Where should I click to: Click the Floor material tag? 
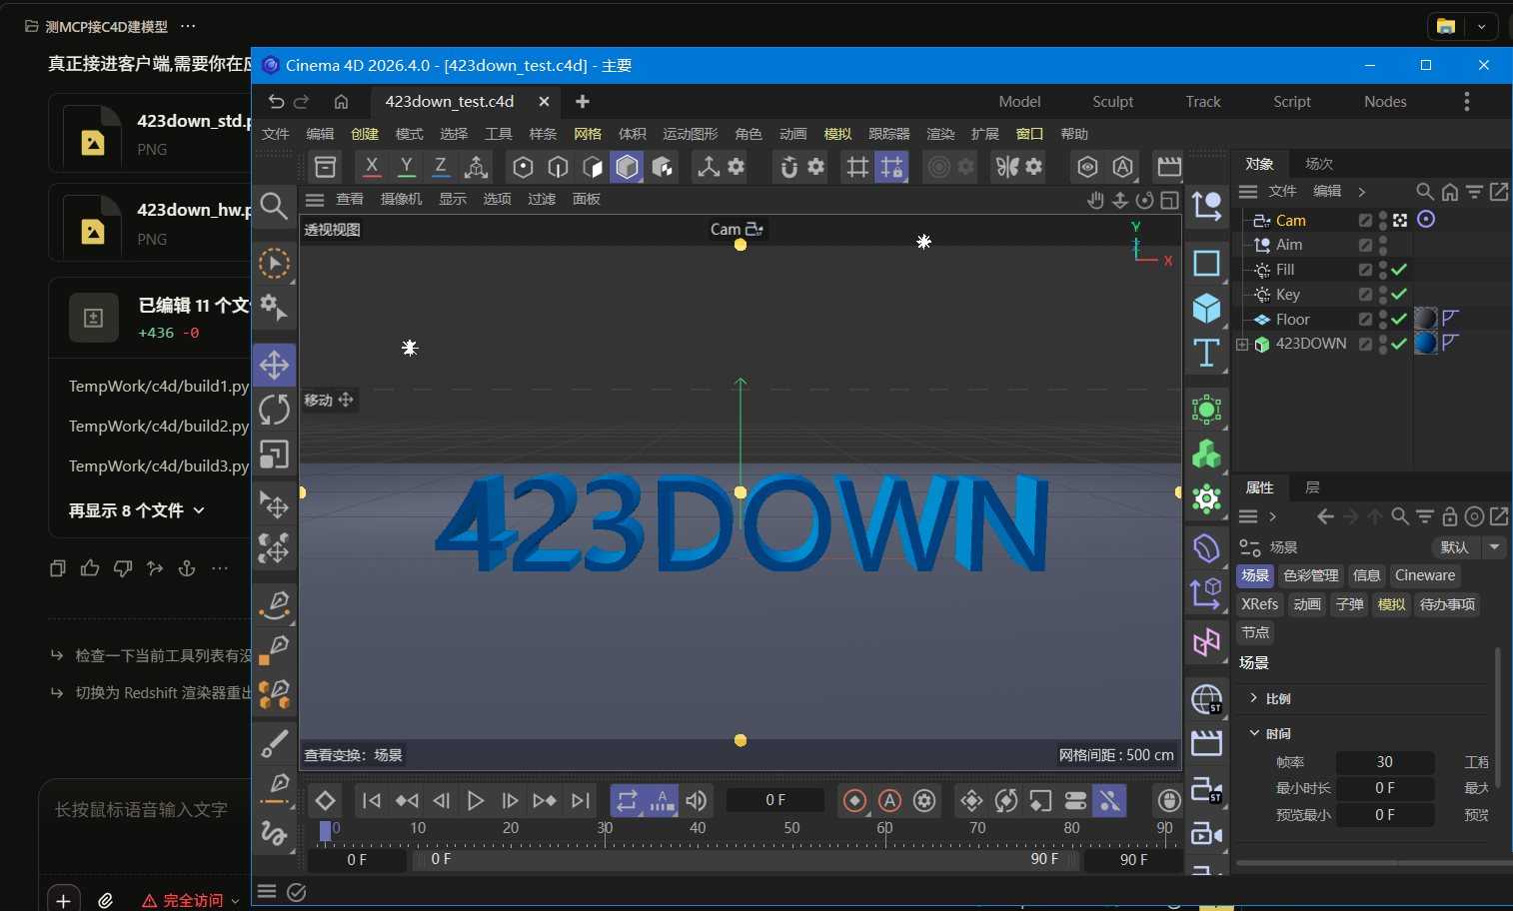pyautogui.click(x=1426, y=319)
